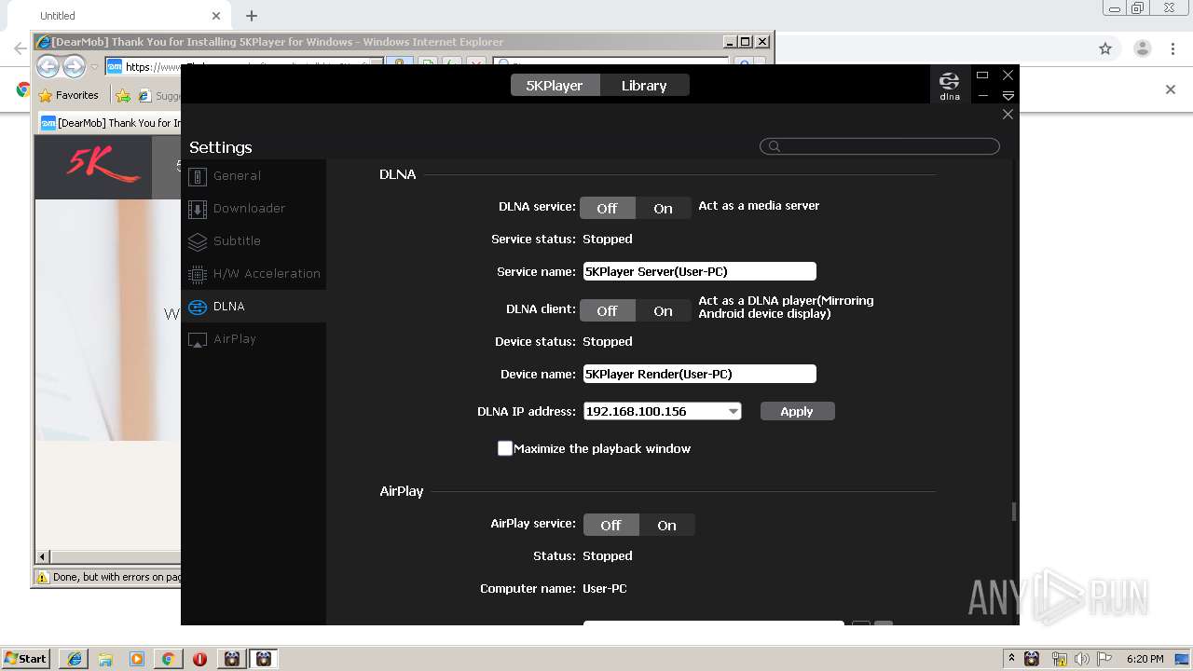The image size is (1193, 671).
Task: Open the DLNA icon in 5KPlayer title bar
Action: click(x=949, y=85)
